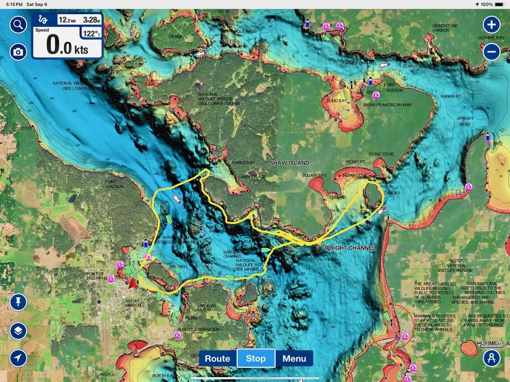
Task: Open the map layers options icon
Action: coord(18,331)
